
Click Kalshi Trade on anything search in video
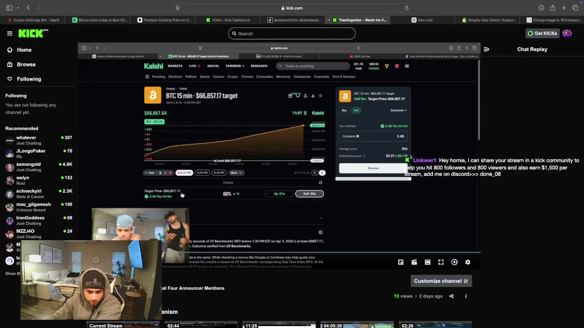(313, 66)
